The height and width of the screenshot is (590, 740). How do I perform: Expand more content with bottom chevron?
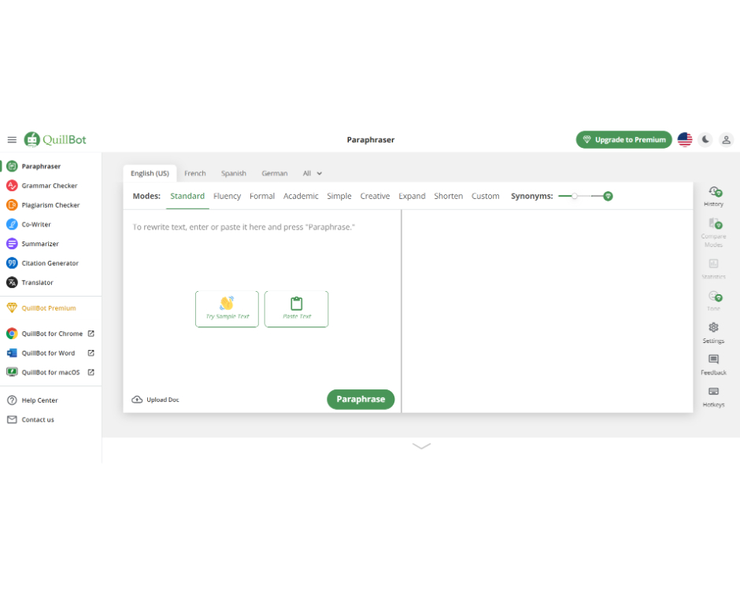[421, 446]
